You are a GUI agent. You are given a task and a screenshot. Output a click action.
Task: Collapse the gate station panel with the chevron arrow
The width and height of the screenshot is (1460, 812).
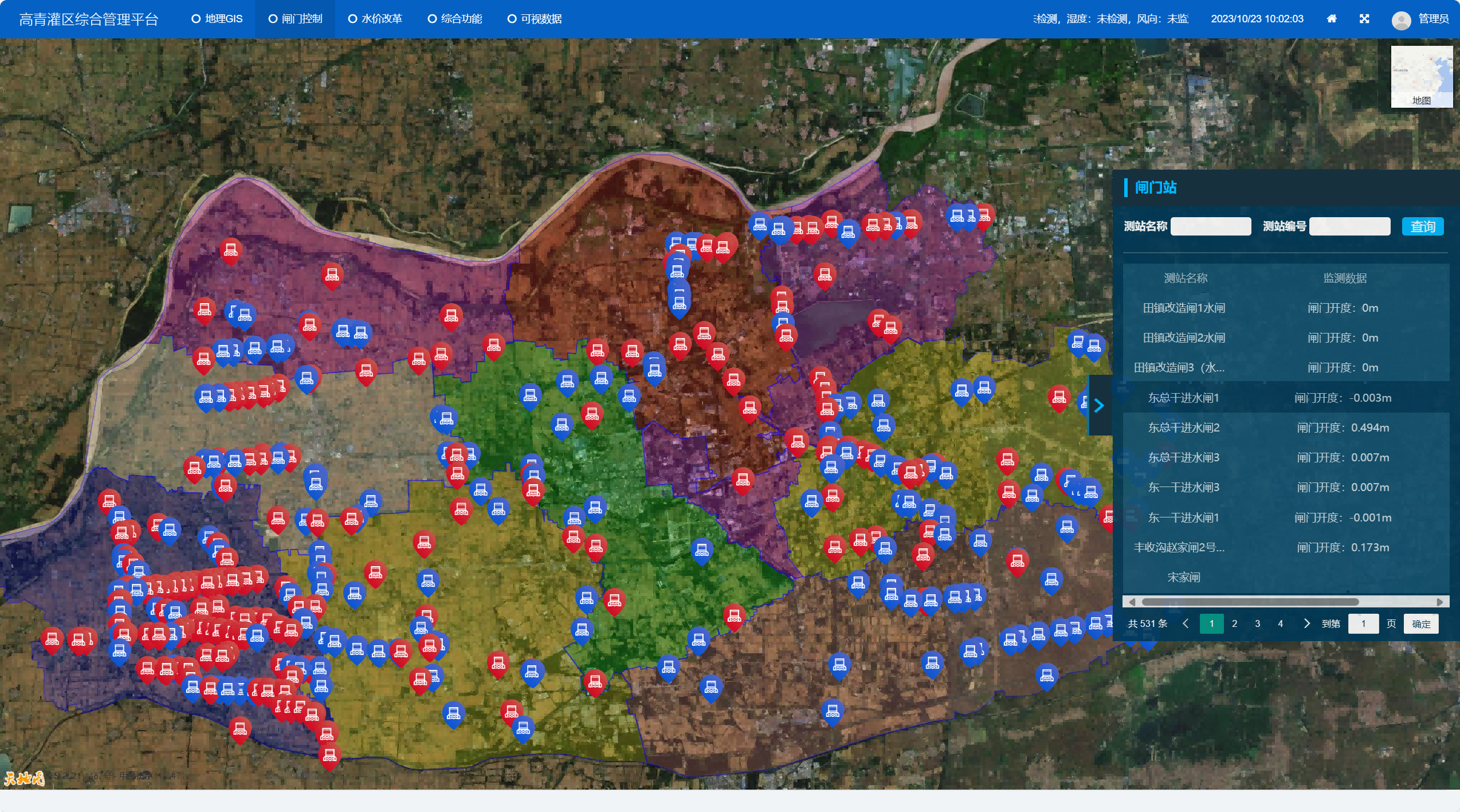(x=1098, y=406)
